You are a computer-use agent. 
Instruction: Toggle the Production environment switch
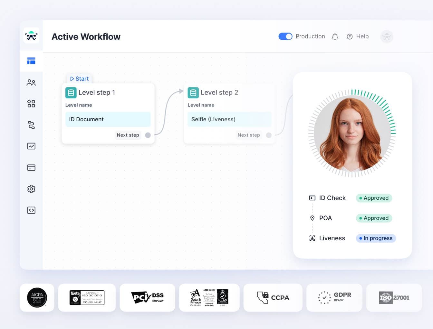pos(285,36)
